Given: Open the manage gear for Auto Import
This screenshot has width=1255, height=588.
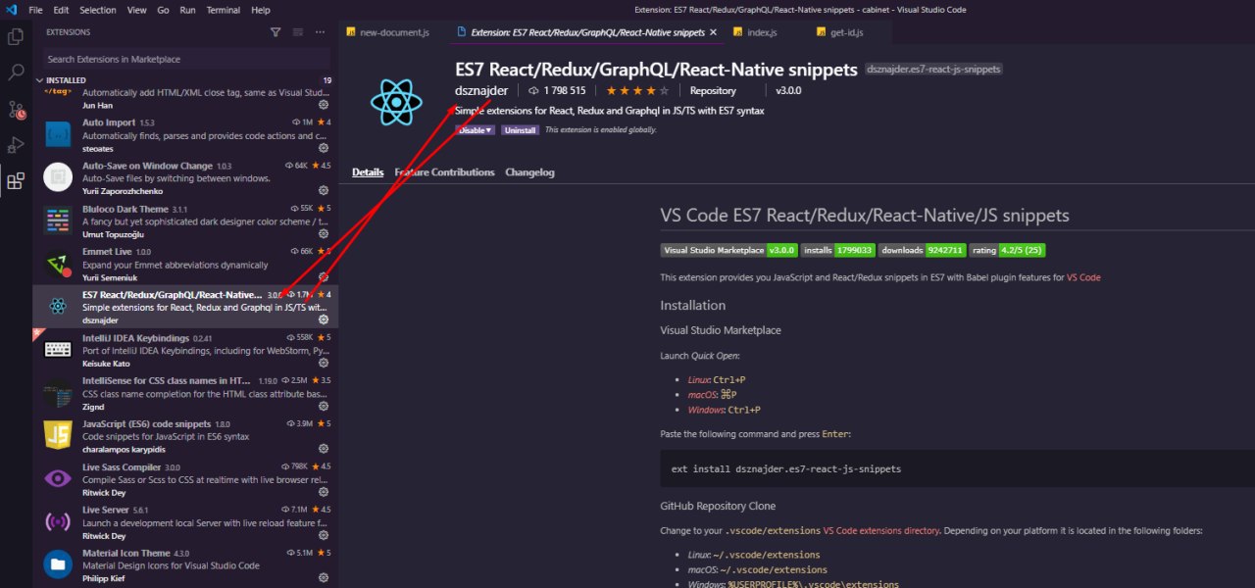Looking at the screenshot, I should (324, 149).
